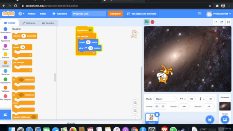Switch to large stage layout

222,22
